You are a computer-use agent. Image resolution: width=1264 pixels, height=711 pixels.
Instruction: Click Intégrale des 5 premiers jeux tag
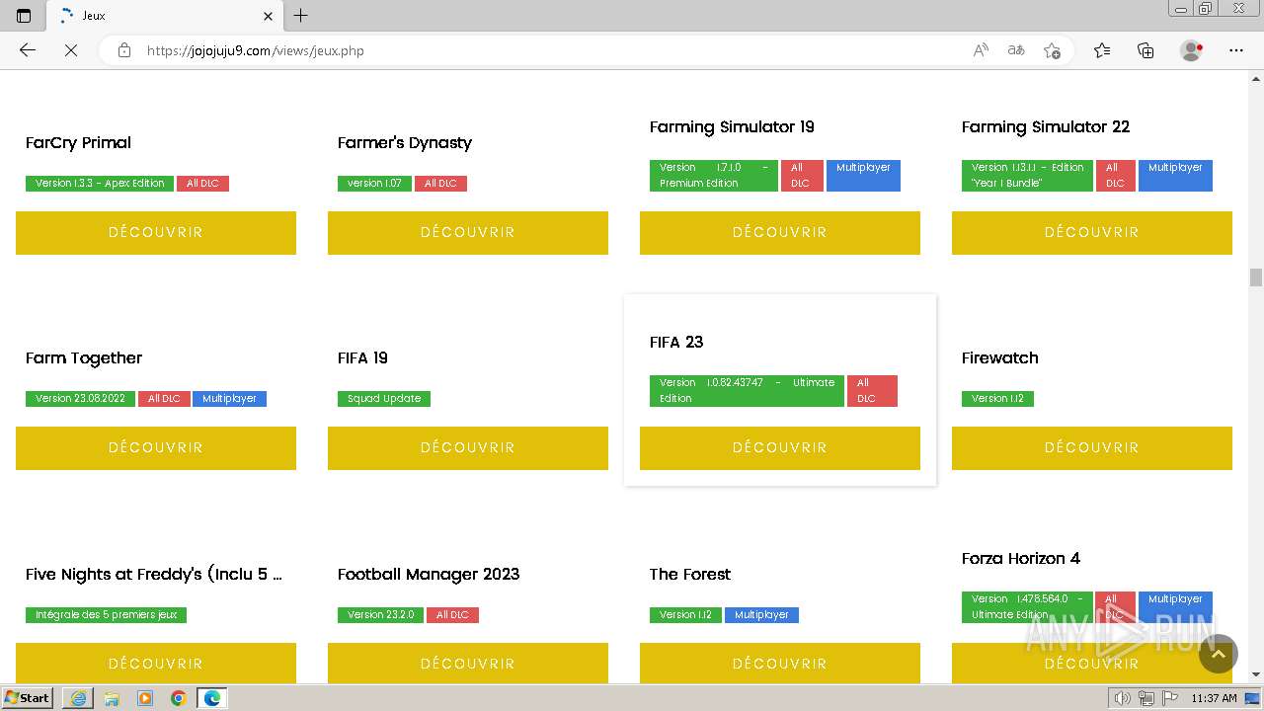tap(106, 615)
